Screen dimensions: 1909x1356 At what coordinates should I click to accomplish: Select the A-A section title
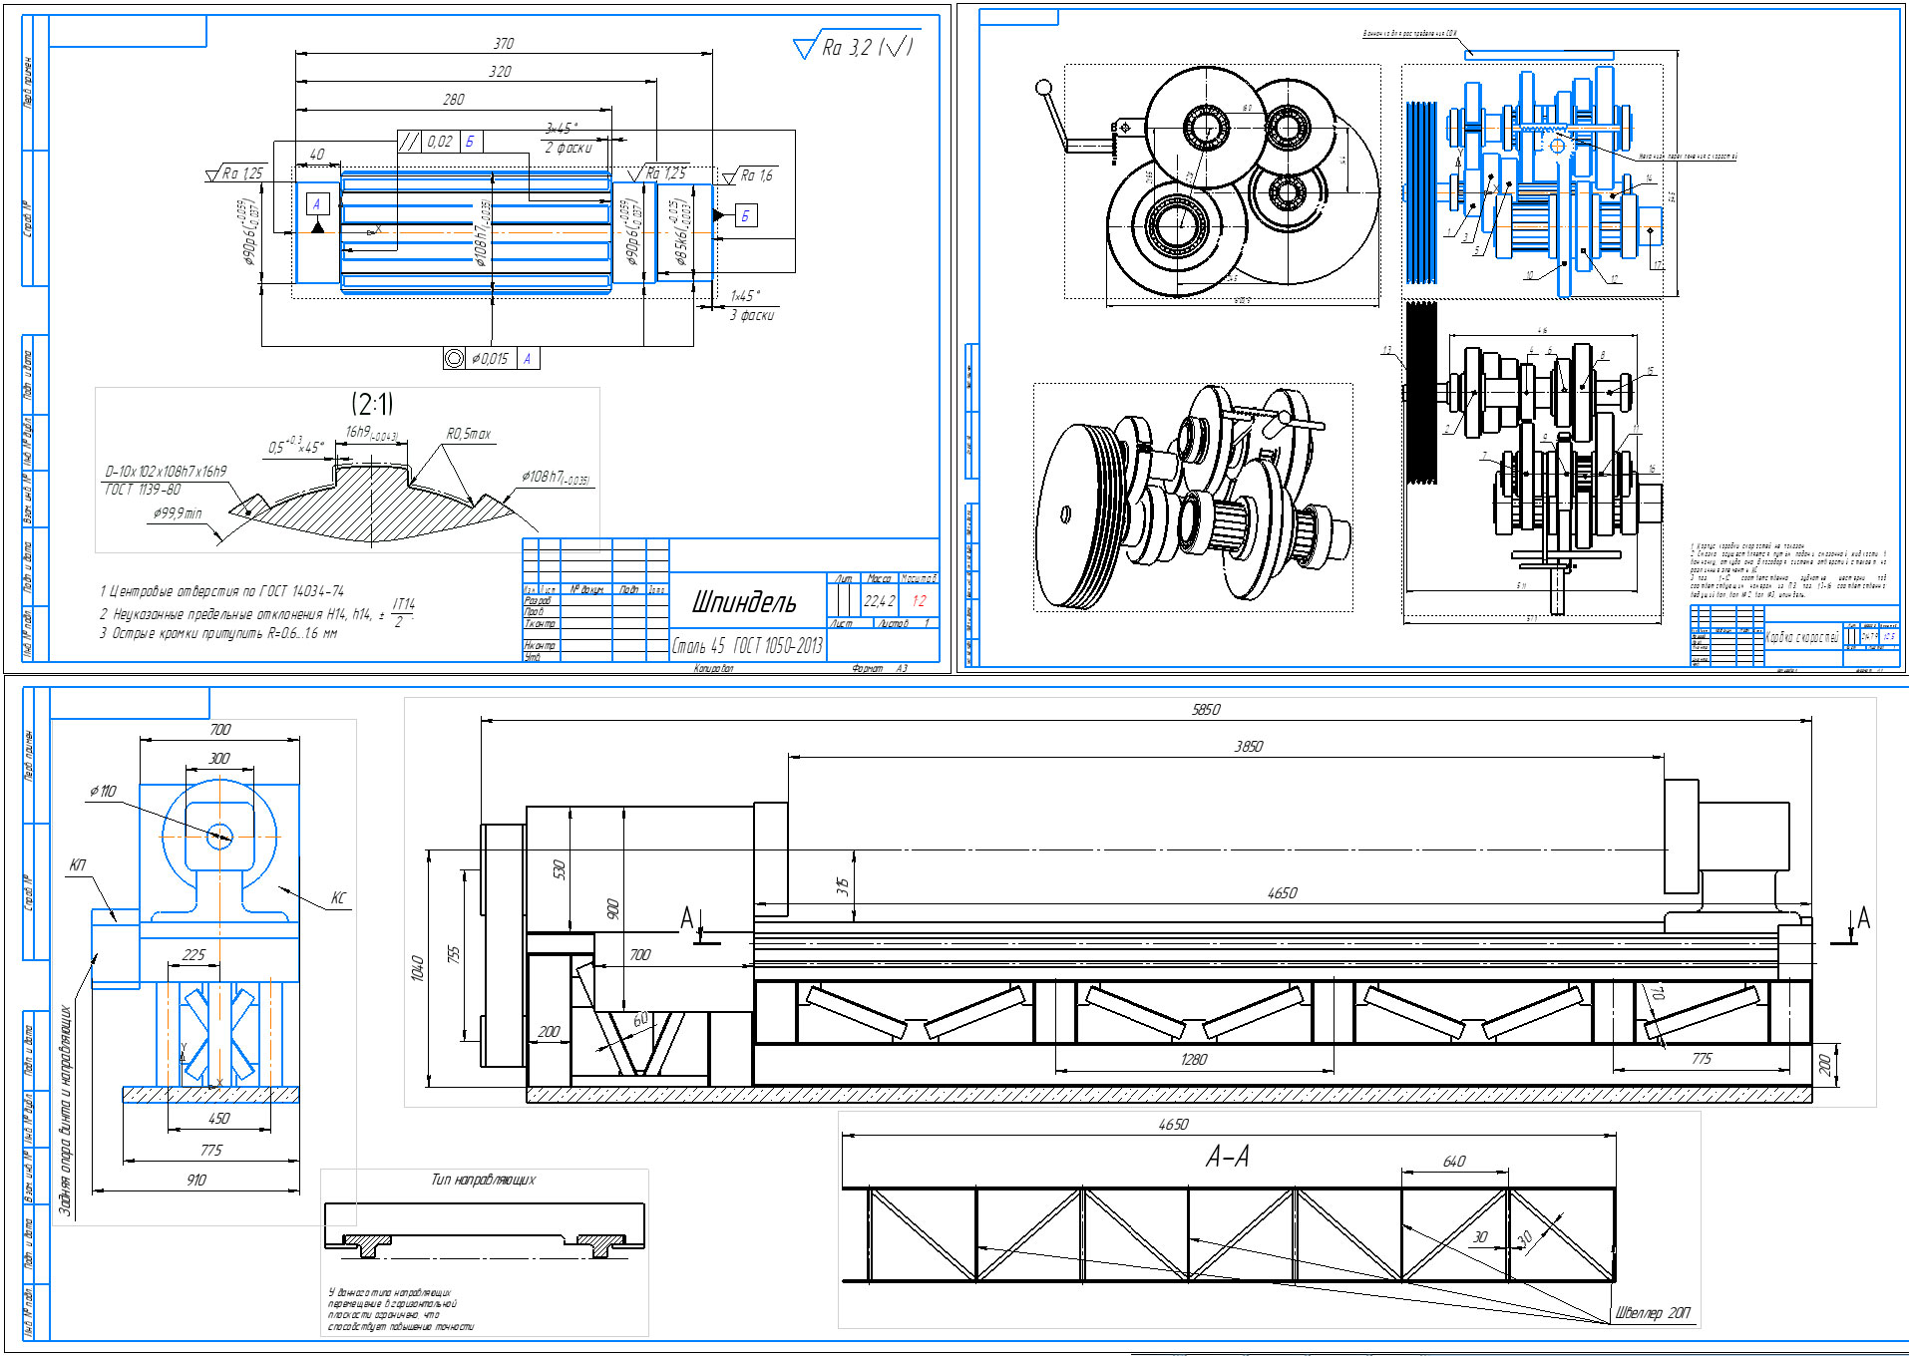tap(1228, 1157)
